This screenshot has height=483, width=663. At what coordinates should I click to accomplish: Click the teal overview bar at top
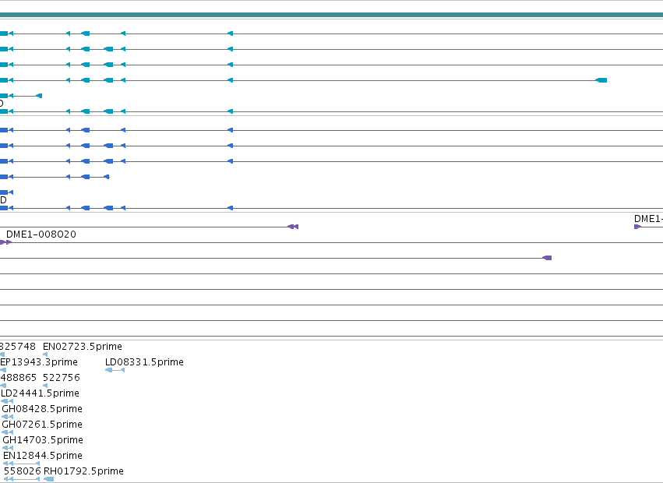pos(332,15)
